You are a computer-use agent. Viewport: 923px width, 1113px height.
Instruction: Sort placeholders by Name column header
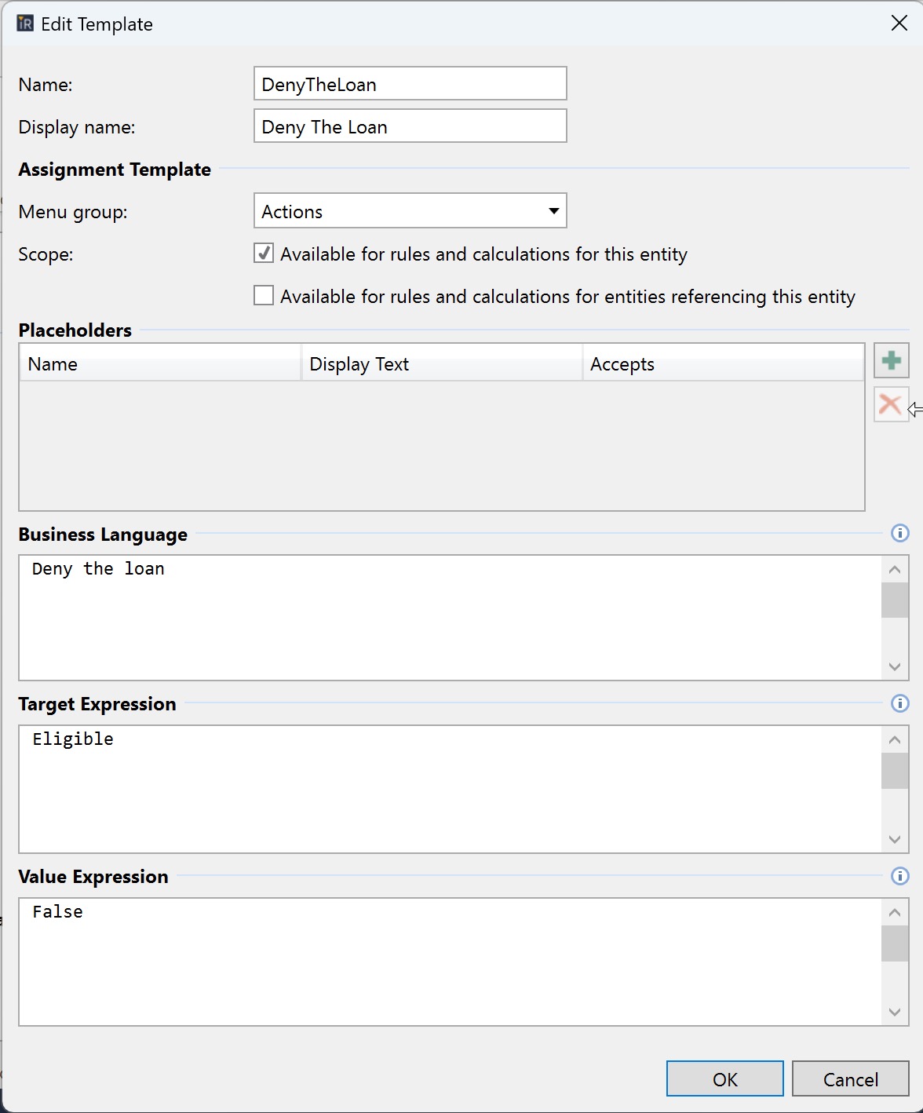161,364
